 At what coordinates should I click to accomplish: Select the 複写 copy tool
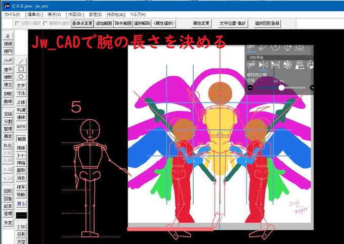point(21,187)
